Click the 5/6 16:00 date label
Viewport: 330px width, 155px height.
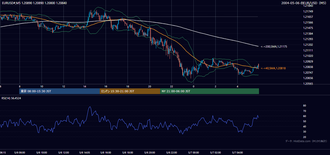point(106,153)
